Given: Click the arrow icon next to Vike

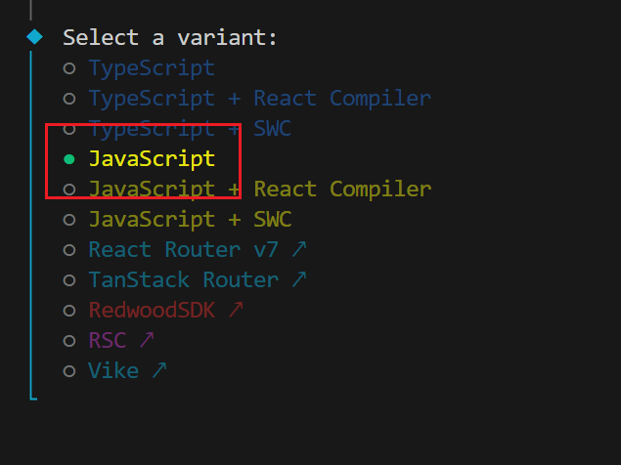Looking at the screenshot, I should coord(159,370).
